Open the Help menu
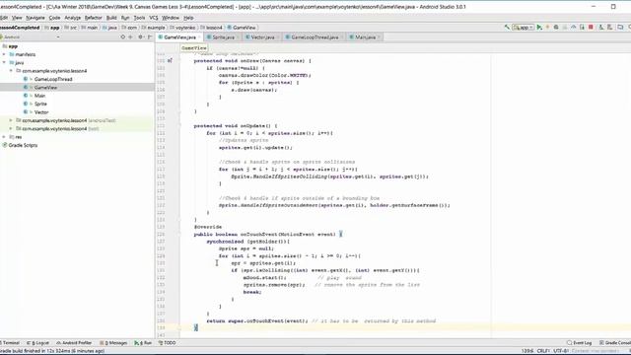 coord(188,18)
